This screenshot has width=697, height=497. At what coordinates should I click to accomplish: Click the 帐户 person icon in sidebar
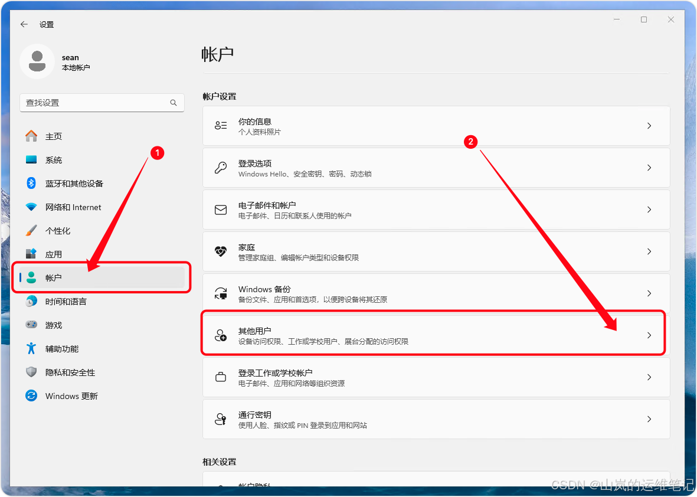tap(31, 277)
